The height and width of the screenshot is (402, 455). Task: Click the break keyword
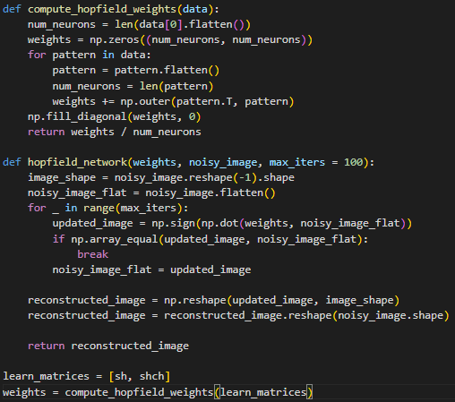pos(93,254)
